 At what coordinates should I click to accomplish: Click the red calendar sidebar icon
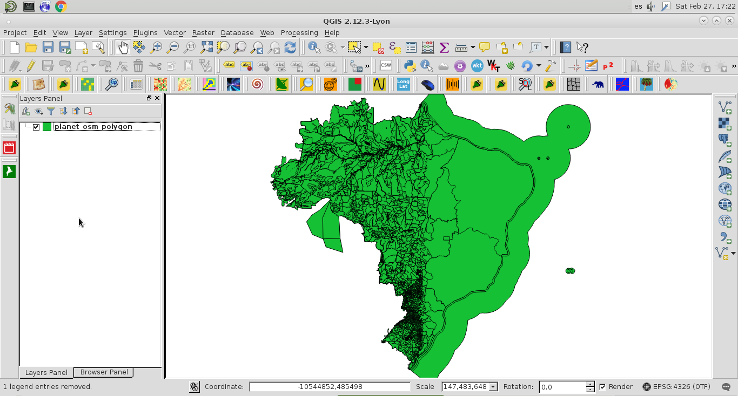point(9,148)
